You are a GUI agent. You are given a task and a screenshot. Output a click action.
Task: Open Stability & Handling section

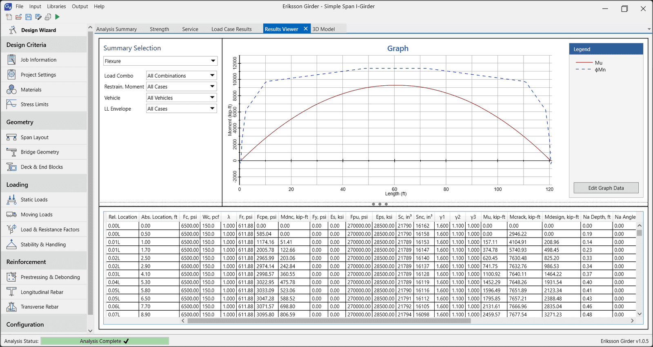(x=43, y=245)
